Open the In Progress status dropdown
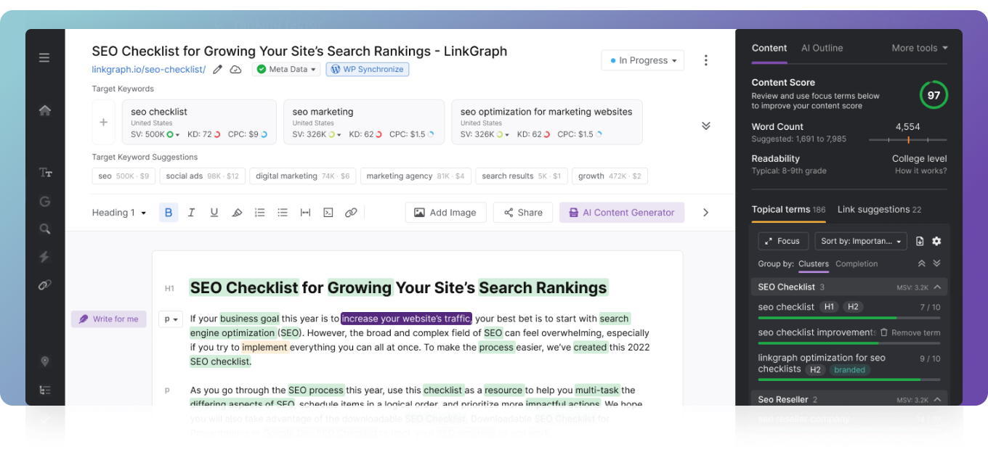 click(643, 60)
